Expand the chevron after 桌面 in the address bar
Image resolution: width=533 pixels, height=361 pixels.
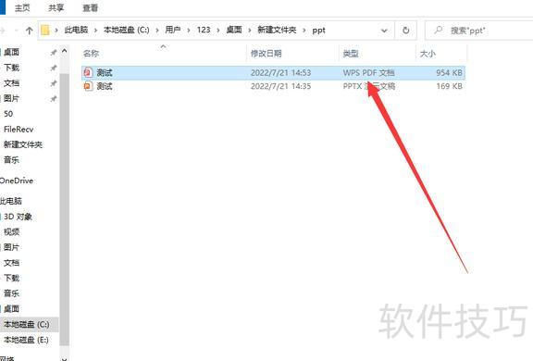[x=250, y=31]
